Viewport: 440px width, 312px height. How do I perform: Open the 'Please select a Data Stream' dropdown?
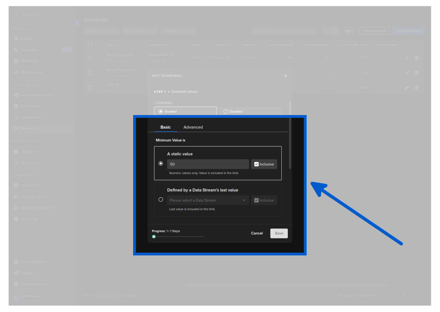point(208,200)
